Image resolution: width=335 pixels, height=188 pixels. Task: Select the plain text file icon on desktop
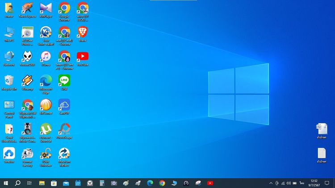322,155
